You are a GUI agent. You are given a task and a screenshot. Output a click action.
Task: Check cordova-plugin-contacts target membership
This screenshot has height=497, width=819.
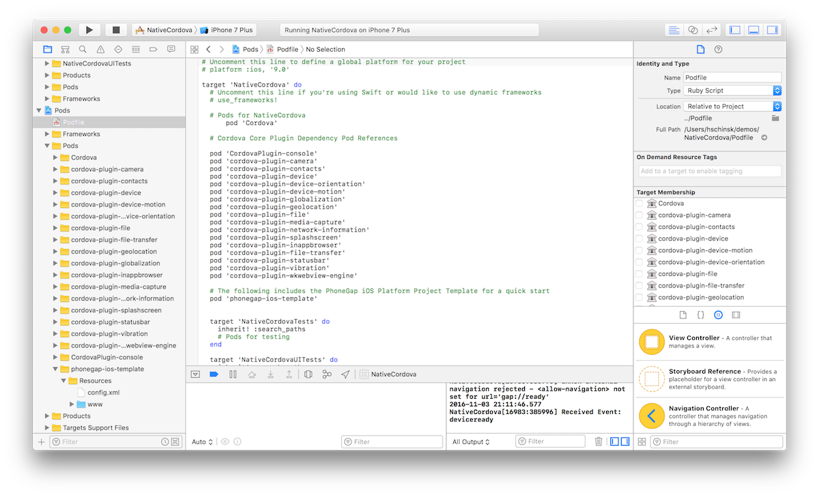pos(639,227)
